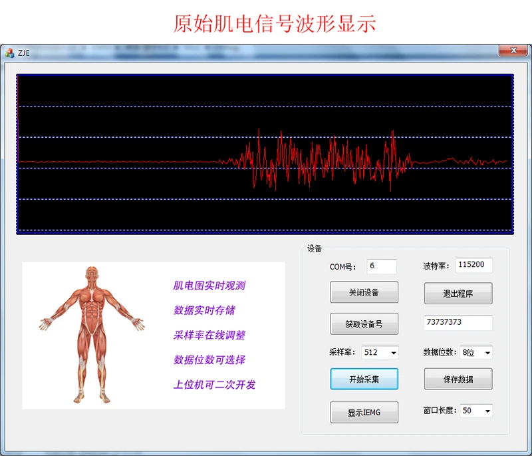Click the 退出程序 (exit program) button
532x456 pixels.
tap(458, 293)
